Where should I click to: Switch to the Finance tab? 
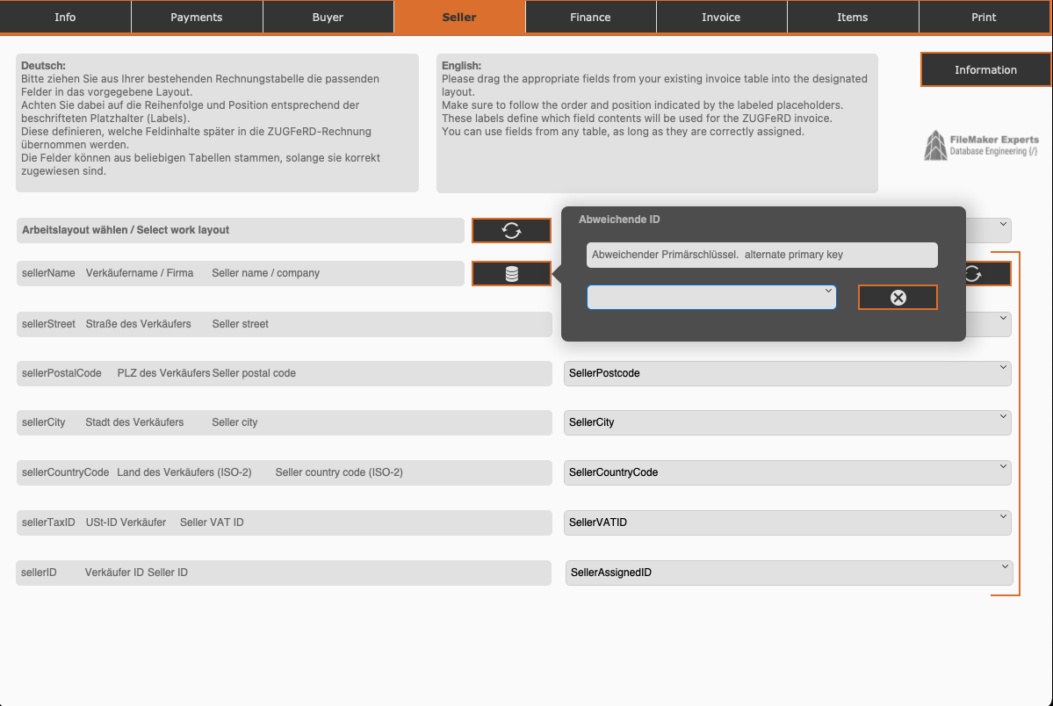[x=590, y=18]
